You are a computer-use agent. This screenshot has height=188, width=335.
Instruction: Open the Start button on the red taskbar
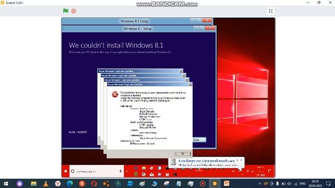65,171
